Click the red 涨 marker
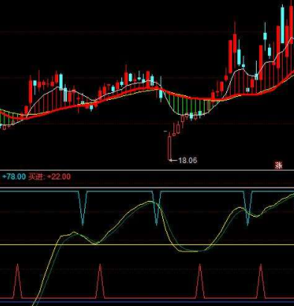 pos(278,165)
